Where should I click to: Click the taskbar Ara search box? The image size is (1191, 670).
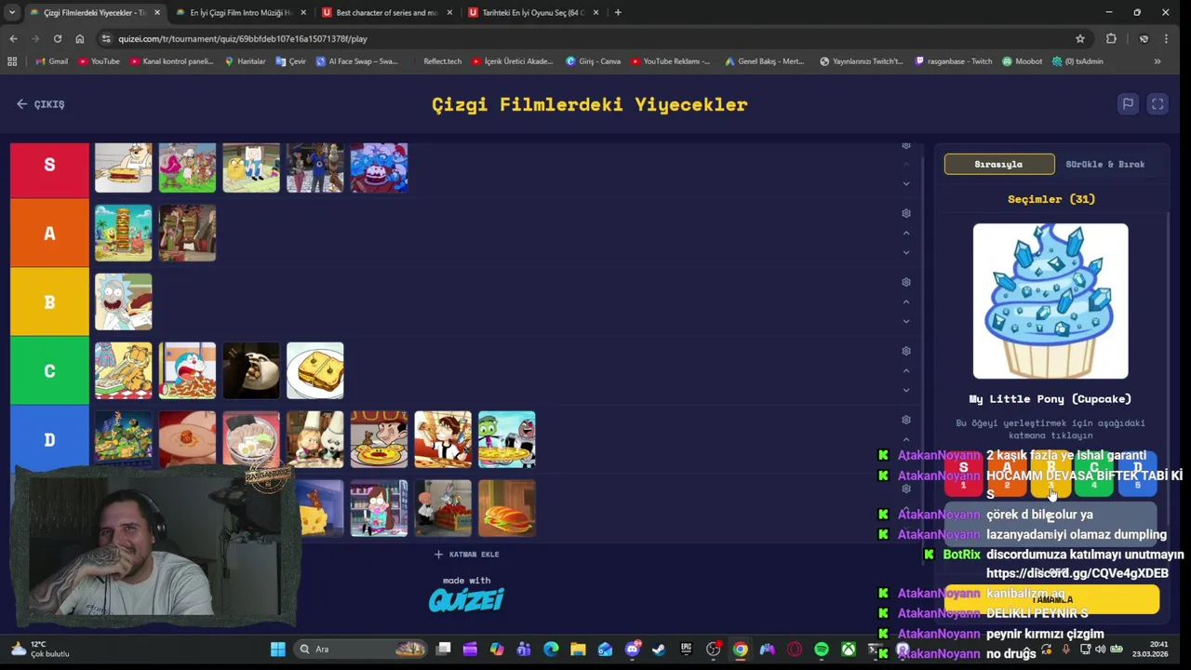361,649
